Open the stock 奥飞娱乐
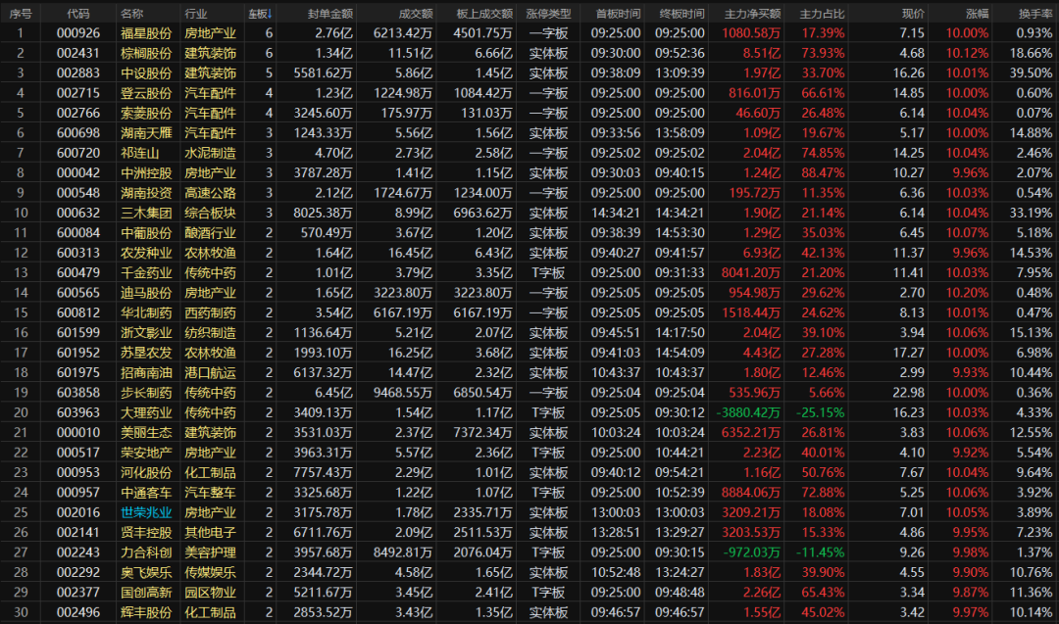The image size is (1059, 624). 146,573
